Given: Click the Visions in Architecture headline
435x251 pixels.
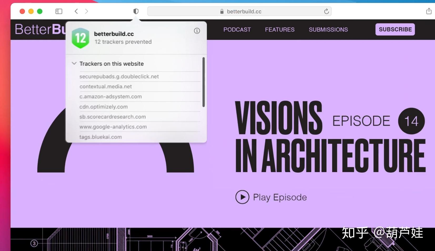Looking at the screenshot, I should click(330, 137).
